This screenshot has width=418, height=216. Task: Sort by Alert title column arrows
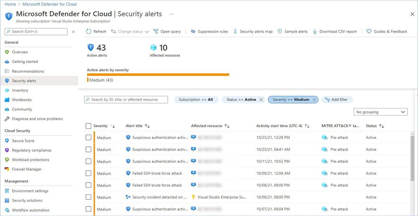click(147, 126)
